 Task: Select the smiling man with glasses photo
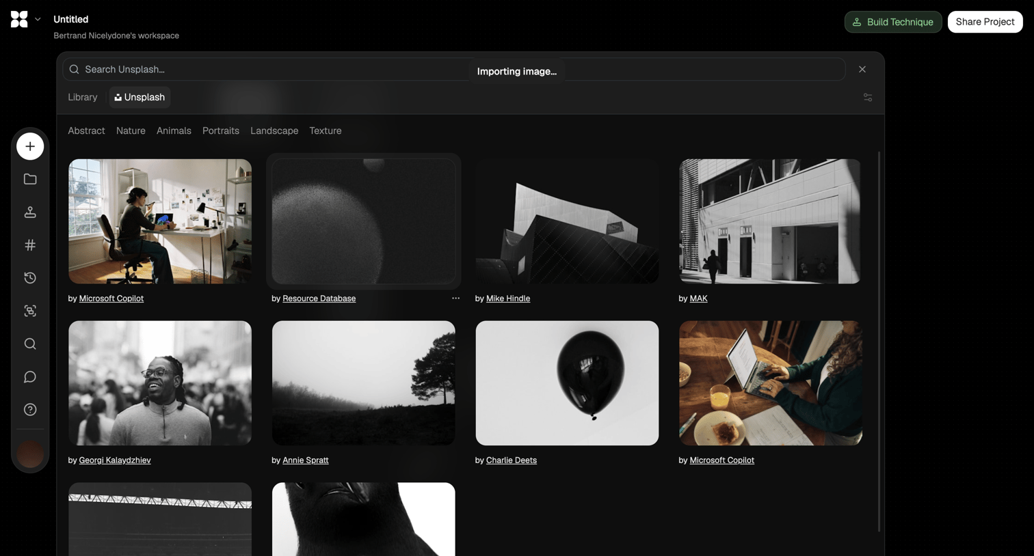point(160,383)
